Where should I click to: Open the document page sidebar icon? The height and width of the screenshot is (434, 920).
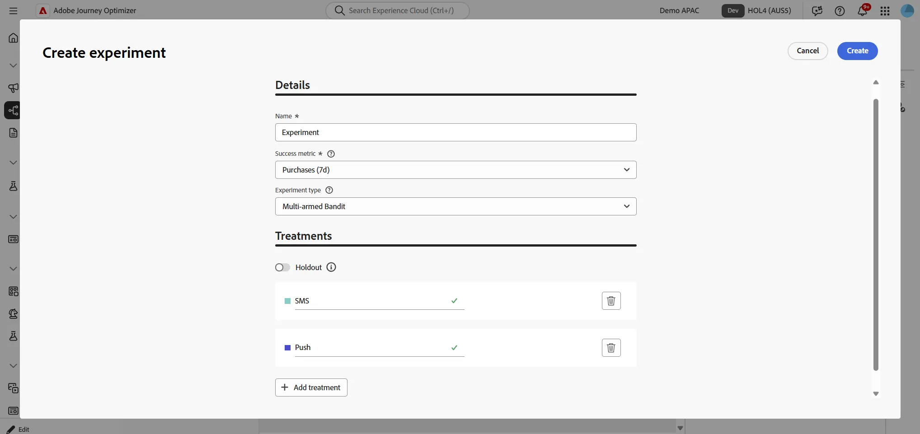(x=13, y=133)
